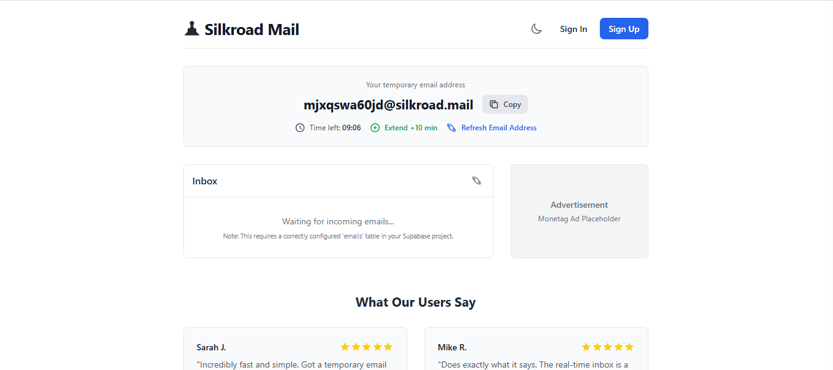Toggle dark mode with the moon icon
Screen dimensions: 833x370
[x=536, y=28]
